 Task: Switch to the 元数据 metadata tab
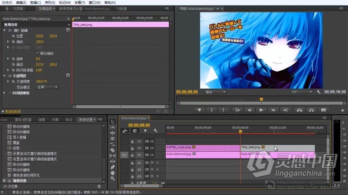click(x=122, y=9)
